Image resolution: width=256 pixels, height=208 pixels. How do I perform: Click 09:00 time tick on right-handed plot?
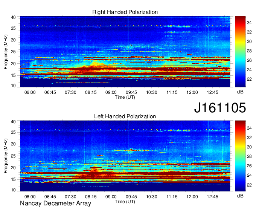coord(111,92)
